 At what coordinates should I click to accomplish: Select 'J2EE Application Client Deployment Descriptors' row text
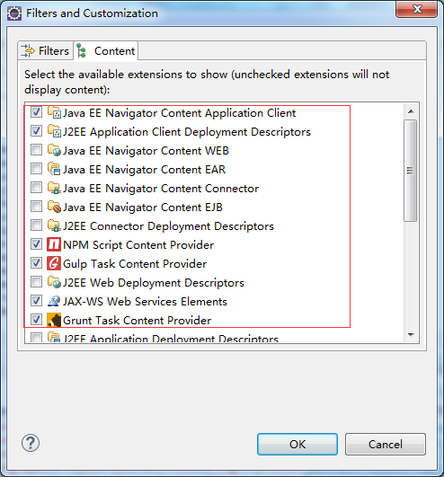coord(187,132)
